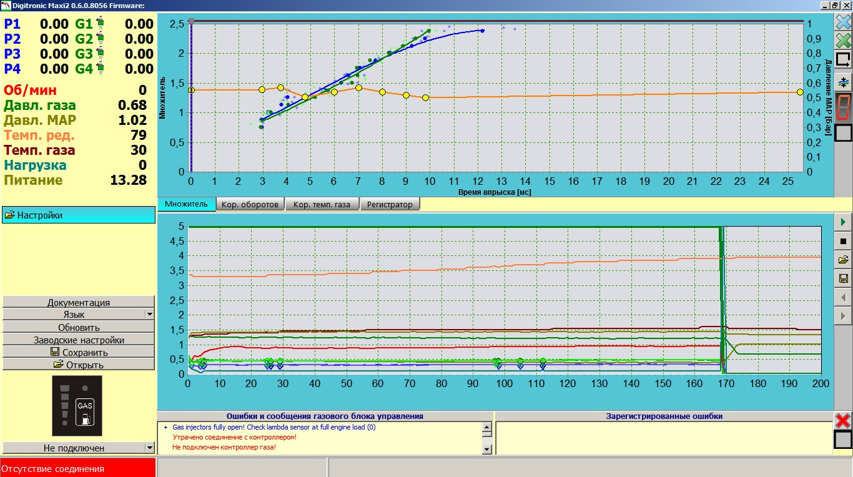Click the Темп. ред. reading
The image size is (853, 477).
point(76,135)
